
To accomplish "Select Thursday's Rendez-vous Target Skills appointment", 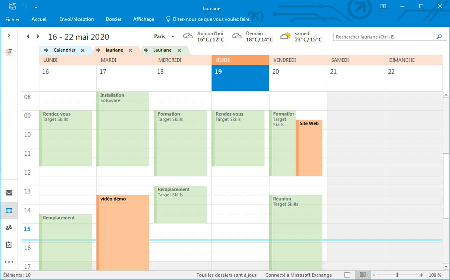I will (238, 138).
